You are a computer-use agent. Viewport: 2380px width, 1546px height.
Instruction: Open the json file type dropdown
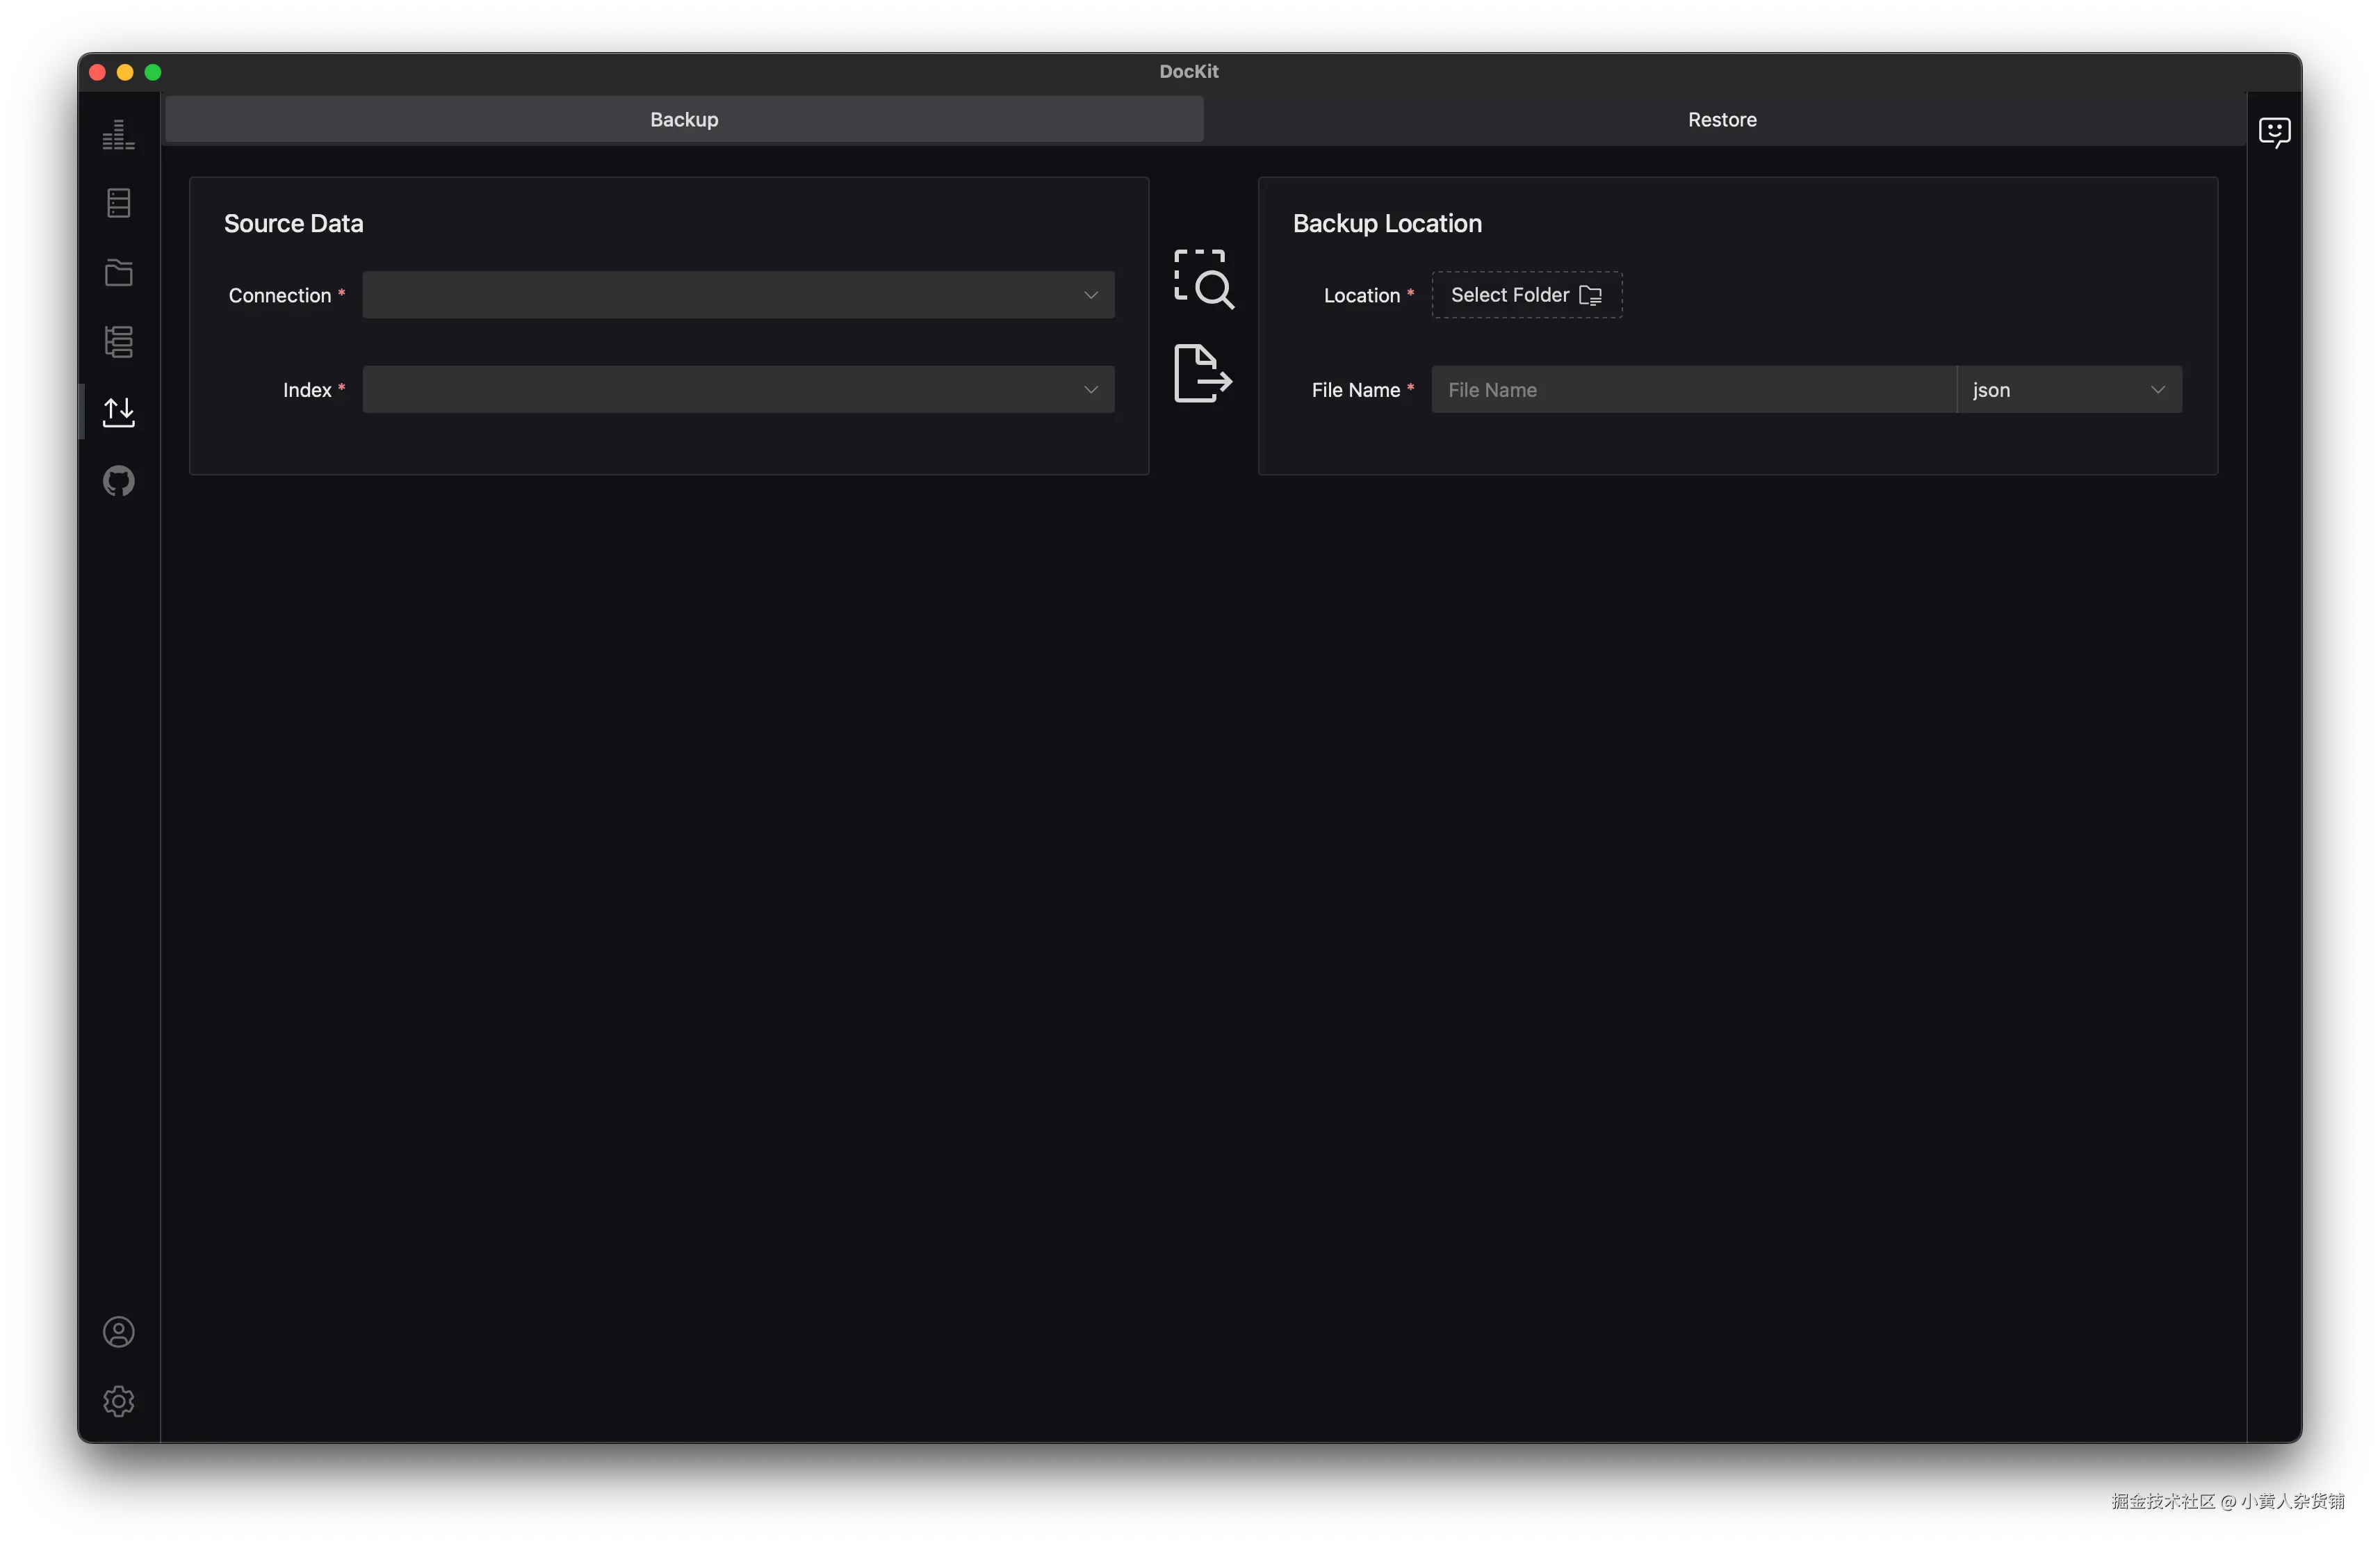point(2068,390)
